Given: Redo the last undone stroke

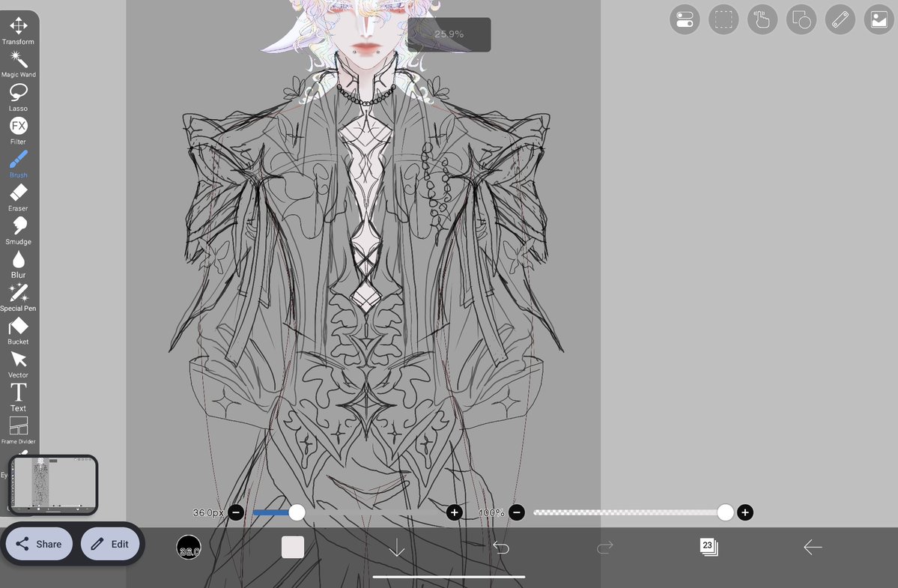Looking at the screenshot, I should [604, 548].
